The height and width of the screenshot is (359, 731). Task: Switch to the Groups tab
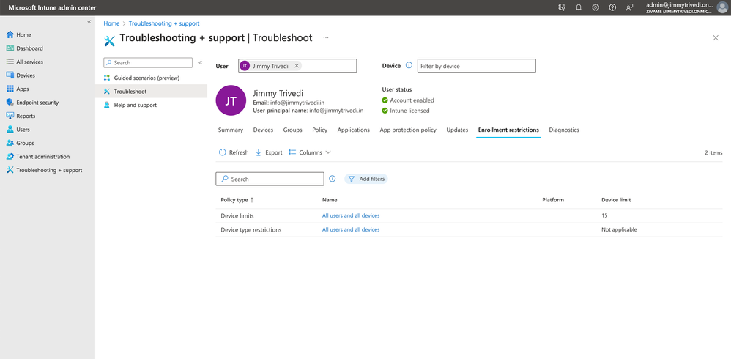(x=293, y=130)
